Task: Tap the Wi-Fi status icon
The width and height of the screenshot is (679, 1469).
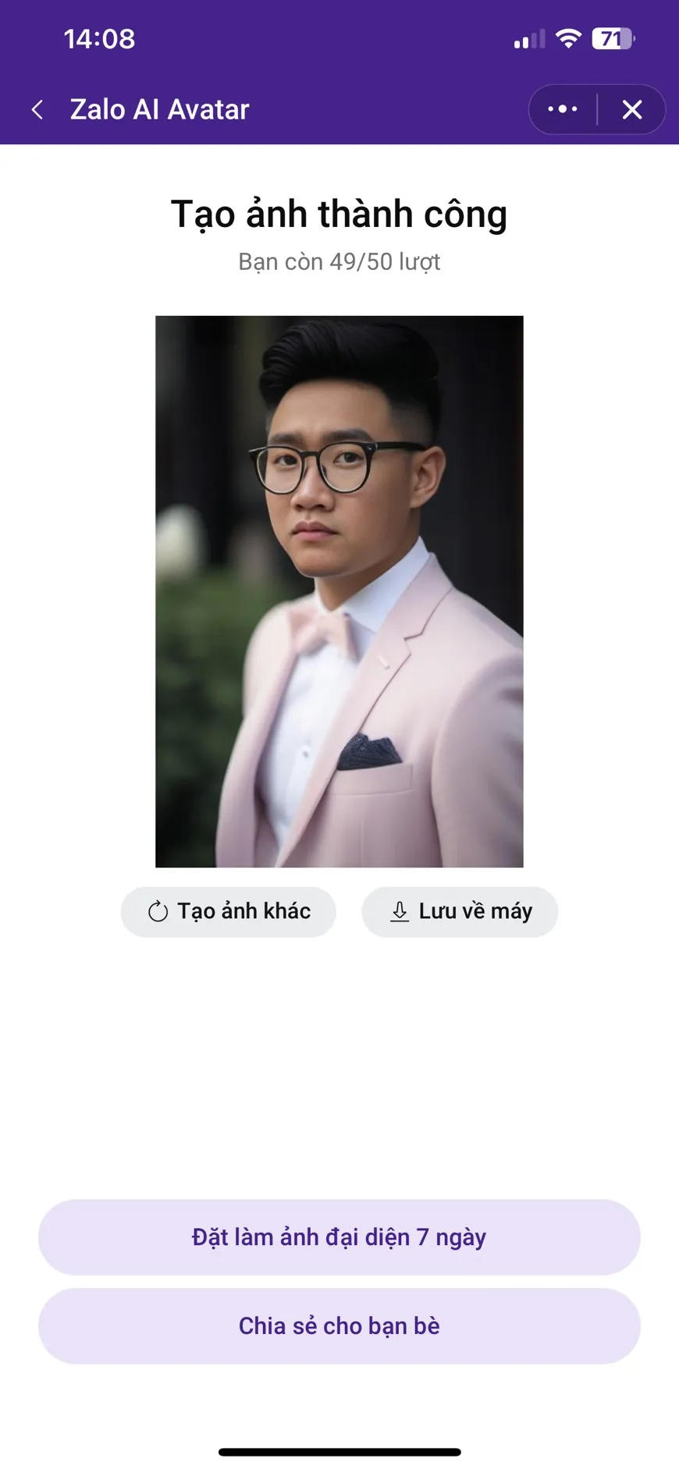Action: pyautogui.click(x=569, y=38)
